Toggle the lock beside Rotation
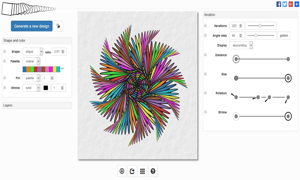Image resolution: width=300 pixels, height=180 pixels. 205,93
